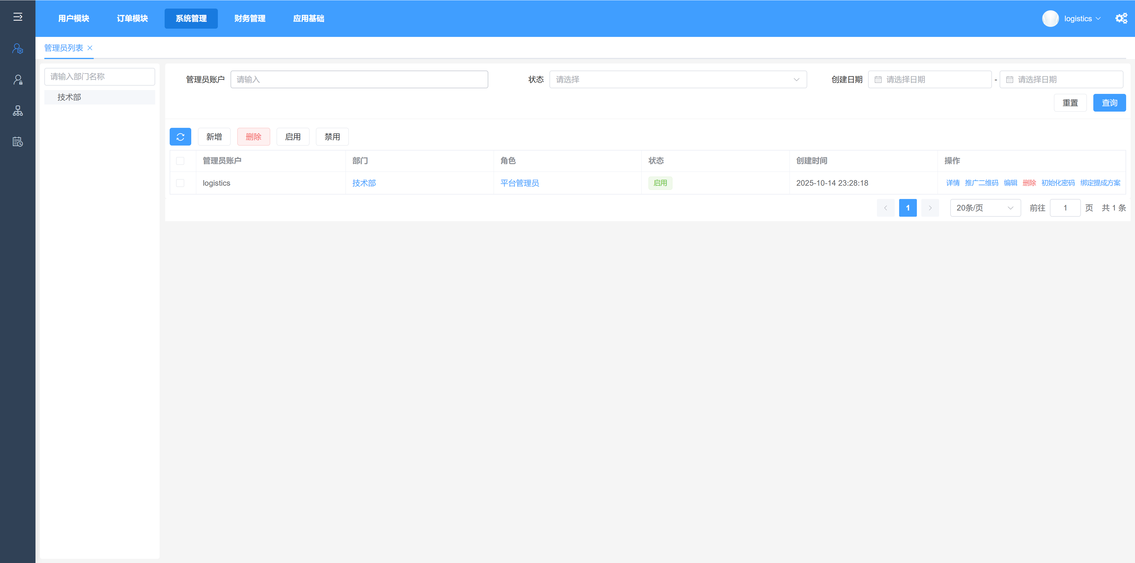The image size is (1135, 563).
Task: Click the user lock permissions sidebar icon
Action: click(18, 80)
